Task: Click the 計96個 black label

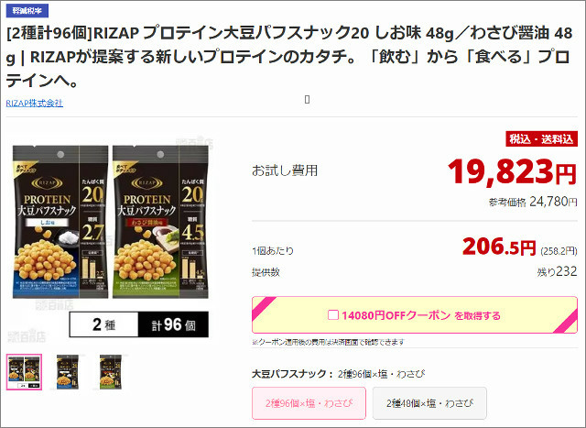Action: tap(173, 324)
